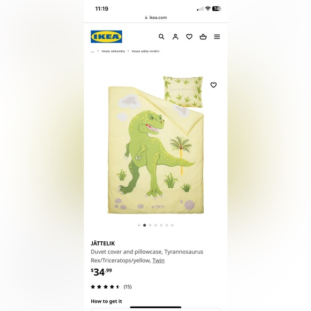Select the first image carousel dot
311x311 pixels.
(139, 225)
